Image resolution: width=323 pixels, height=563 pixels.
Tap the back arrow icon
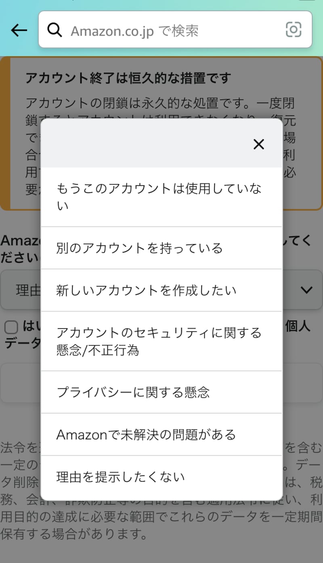coord(19,30)
